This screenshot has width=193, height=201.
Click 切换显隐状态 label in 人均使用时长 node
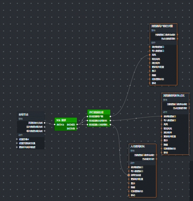point(137,191)
